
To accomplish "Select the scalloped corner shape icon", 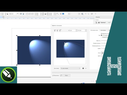I will (x=30, y=14).
